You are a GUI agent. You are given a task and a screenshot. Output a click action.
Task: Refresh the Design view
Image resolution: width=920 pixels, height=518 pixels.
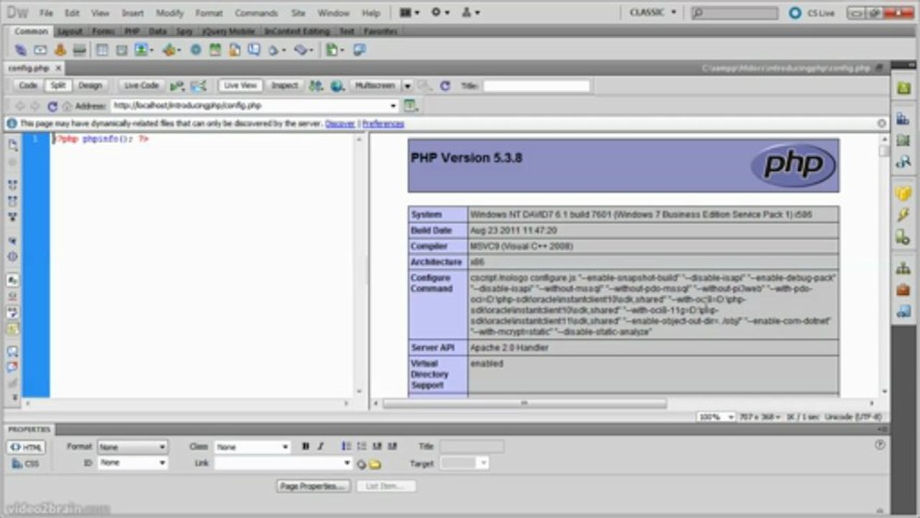click(445, 86)
